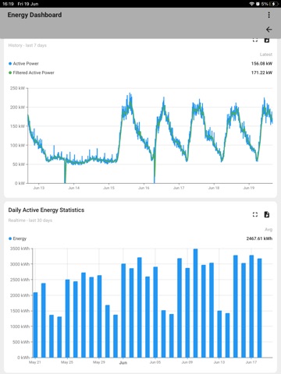Screen dimensions: 281x374
Task: Select the 156.08 kW latest value
Action: click(x=261, y=64)
